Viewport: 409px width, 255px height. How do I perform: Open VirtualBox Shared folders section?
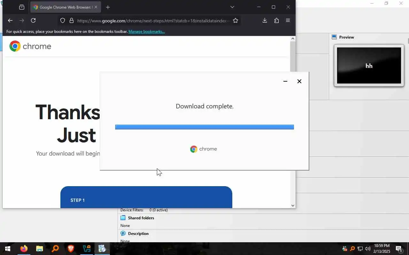tap(141, 218)
